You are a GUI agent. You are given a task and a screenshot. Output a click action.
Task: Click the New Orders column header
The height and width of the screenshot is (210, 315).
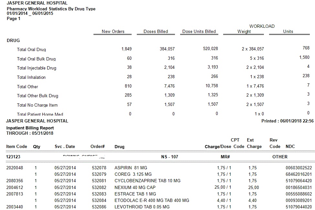(113, 32)
